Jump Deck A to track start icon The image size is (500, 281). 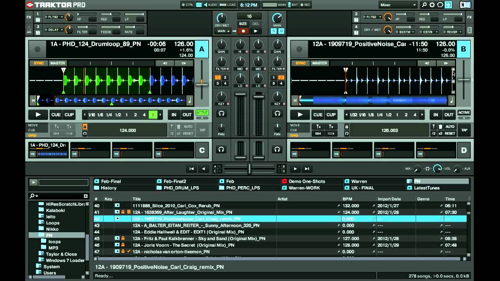point(33,100)
